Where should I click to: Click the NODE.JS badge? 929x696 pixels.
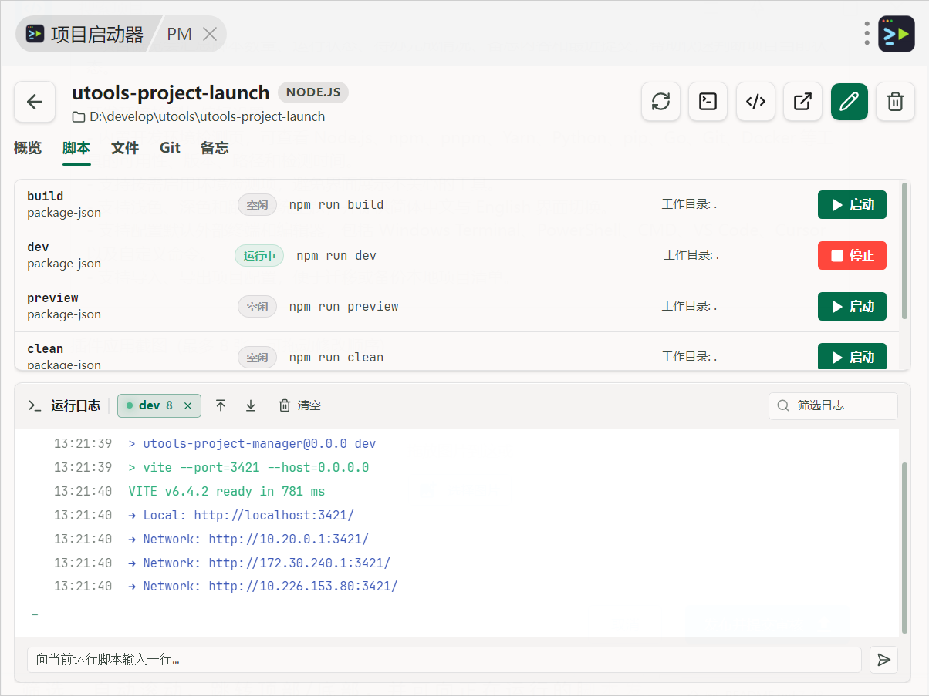tap(313, 92)
